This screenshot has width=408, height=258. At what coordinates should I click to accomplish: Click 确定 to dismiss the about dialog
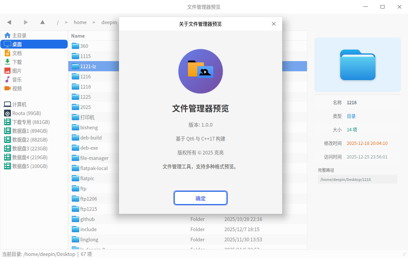[x=201, y=198]
